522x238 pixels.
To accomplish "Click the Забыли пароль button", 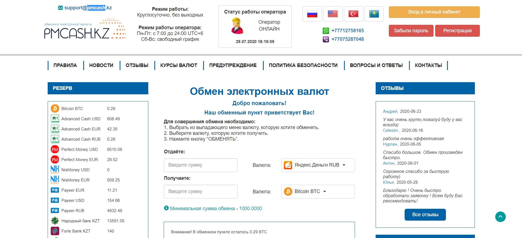I will [x=411, y=31].
